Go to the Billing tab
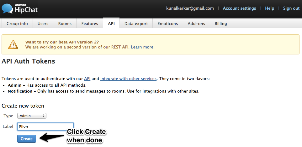302x147 pixels. point(221,24)
